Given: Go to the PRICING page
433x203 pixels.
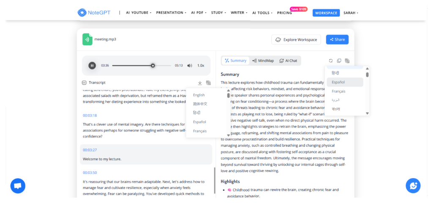Looking at the screenshot, I should point(285,13).
